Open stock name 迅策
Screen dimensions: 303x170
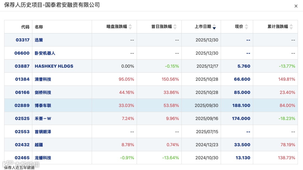39,40
